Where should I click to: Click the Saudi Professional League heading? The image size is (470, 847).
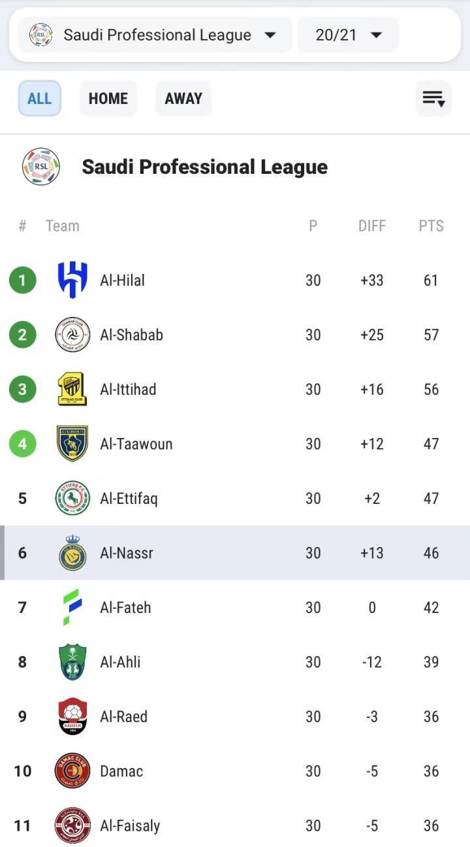pos(204,167)
